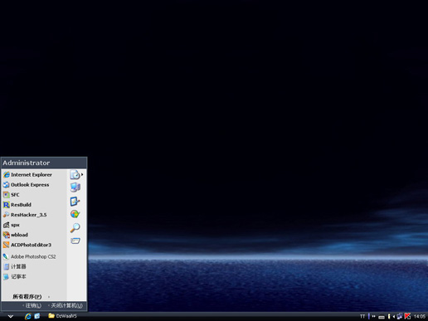Open Search magnifying glass icon
This screenshot has height=321, width=428.
coord(75,227)
